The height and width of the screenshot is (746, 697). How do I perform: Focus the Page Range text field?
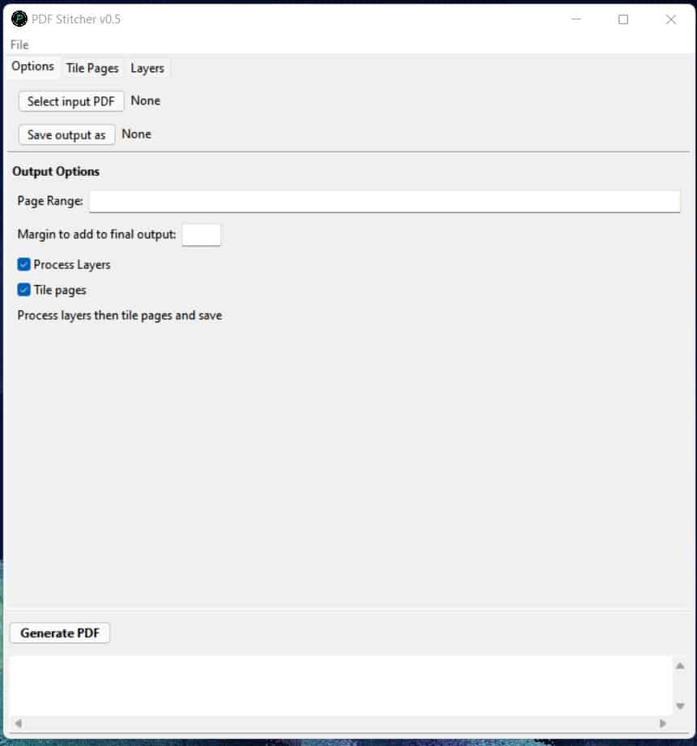[x=384, y=202]
